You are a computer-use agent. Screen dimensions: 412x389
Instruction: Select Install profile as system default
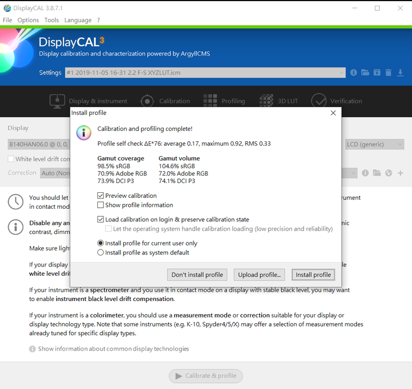click(x=100, y=252)
